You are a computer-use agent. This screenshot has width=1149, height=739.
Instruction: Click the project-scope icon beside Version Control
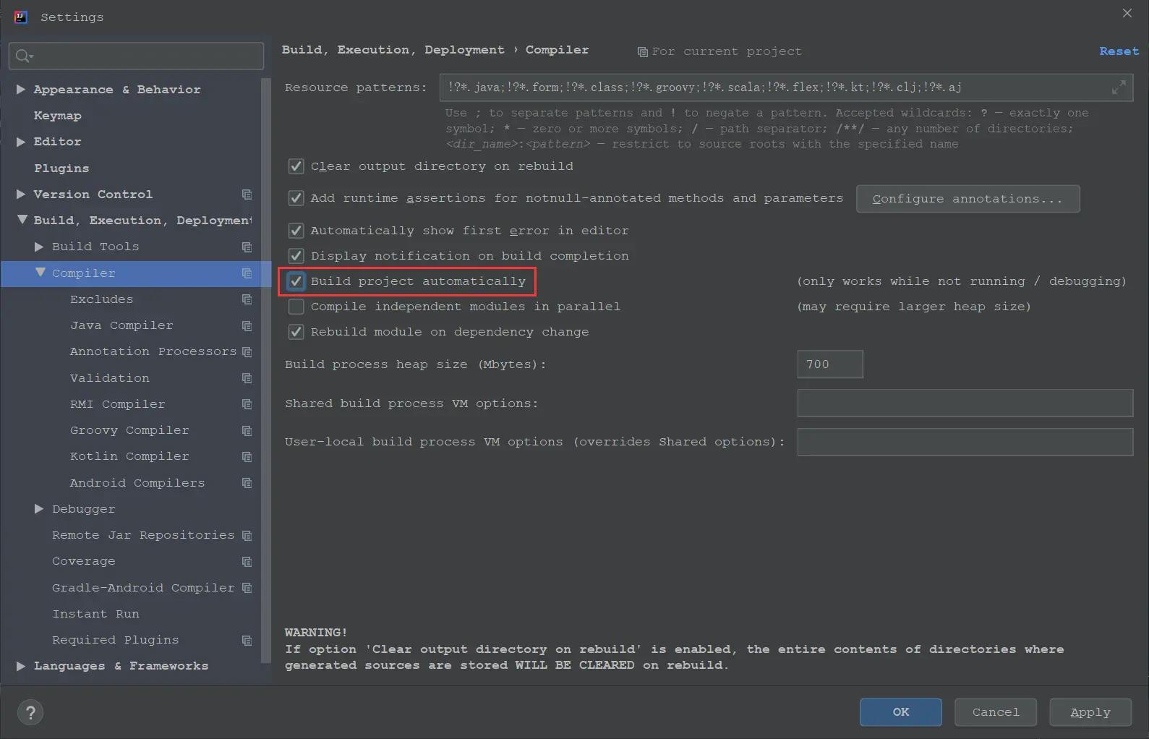click(247, 195)
